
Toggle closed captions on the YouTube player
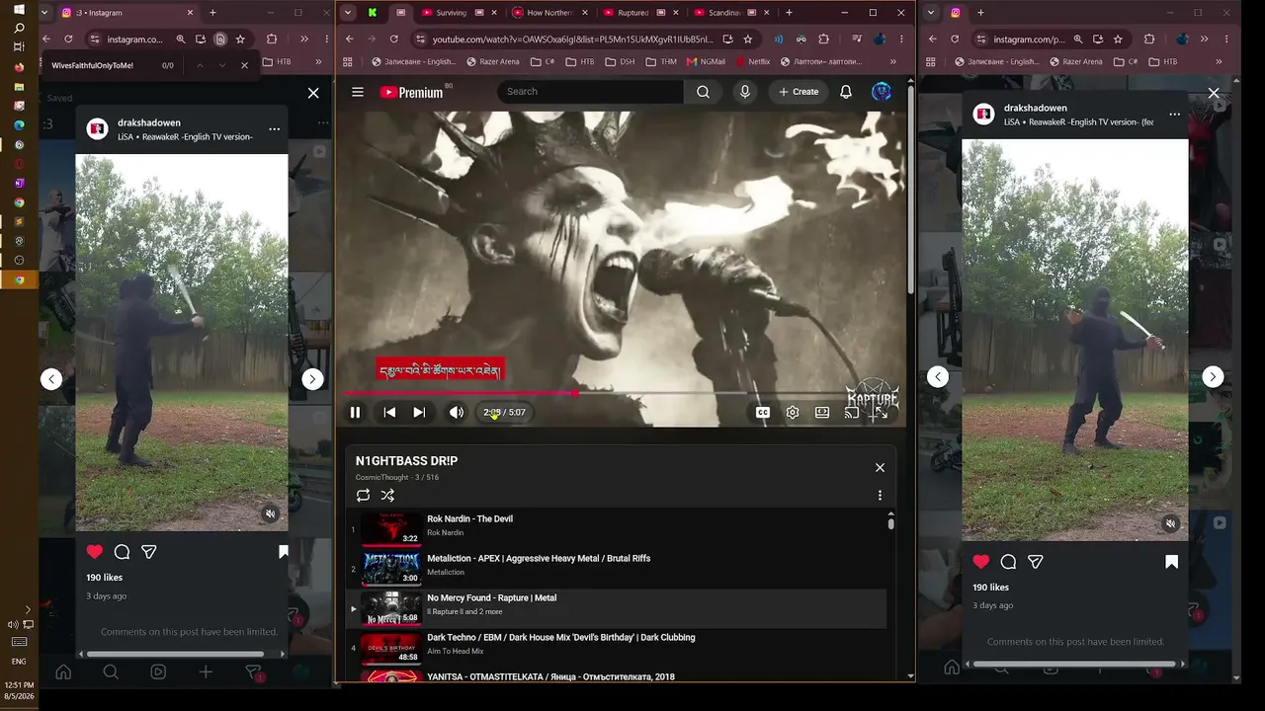point(763,413)
